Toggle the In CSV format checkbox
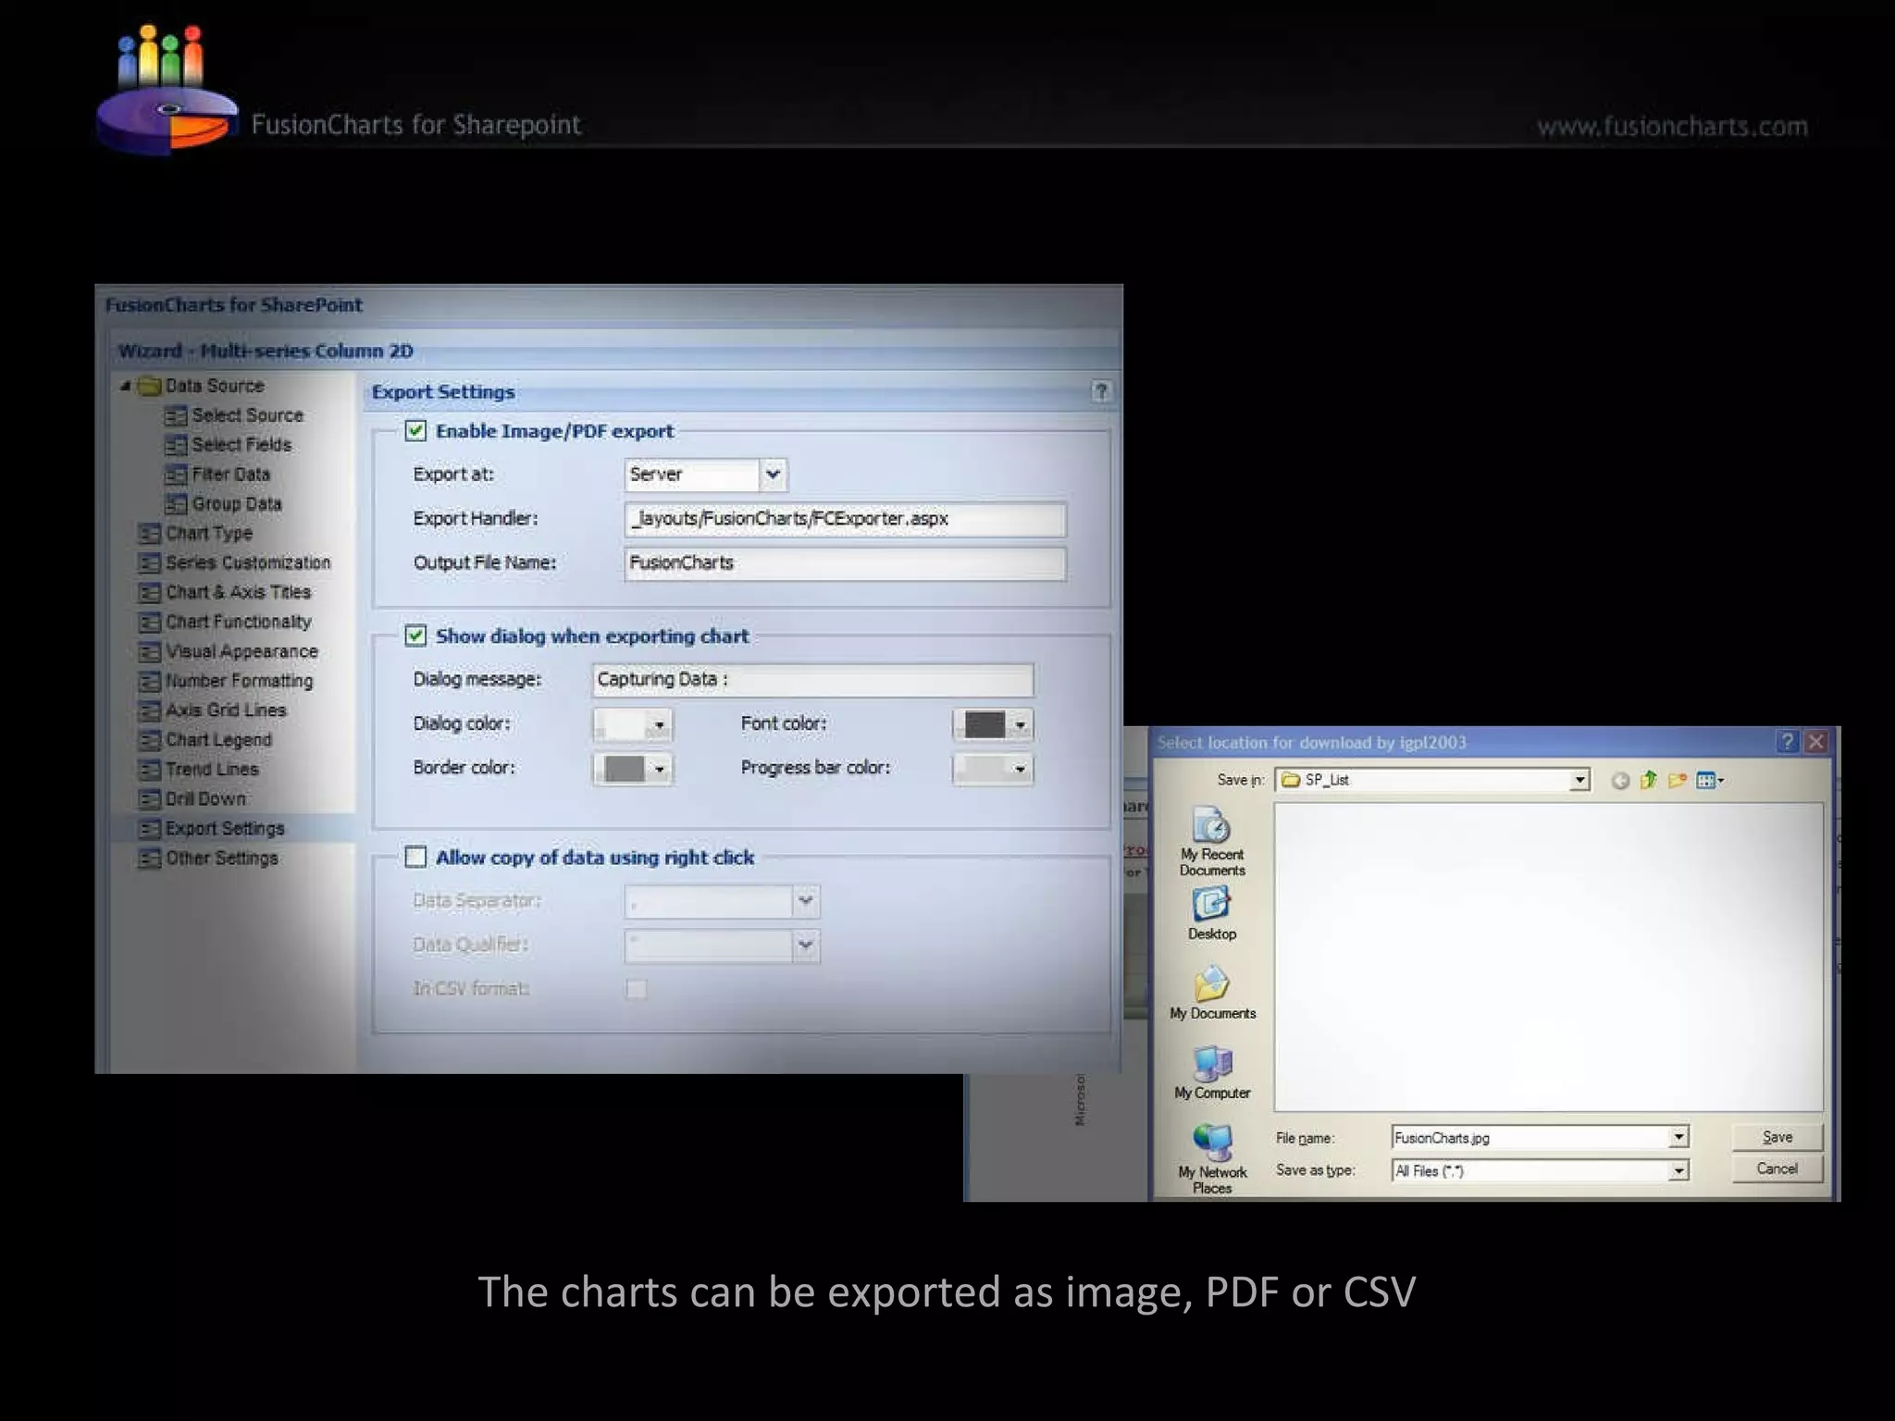 (636, 989)
